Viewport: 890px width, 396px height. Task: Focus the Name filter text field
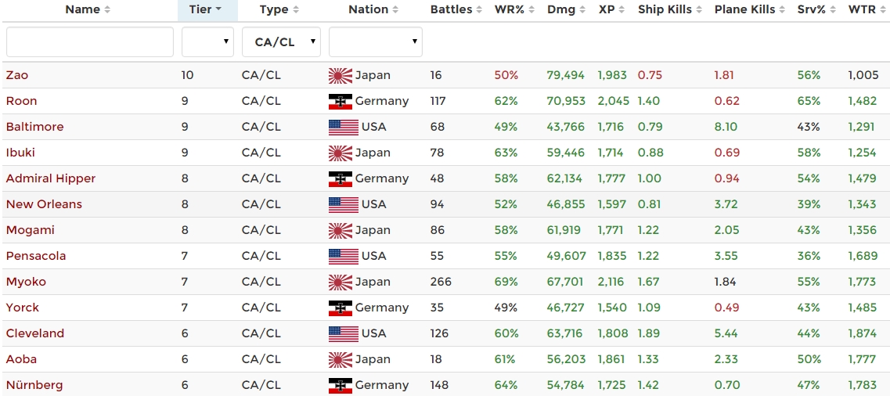click(x=90, y=42)
